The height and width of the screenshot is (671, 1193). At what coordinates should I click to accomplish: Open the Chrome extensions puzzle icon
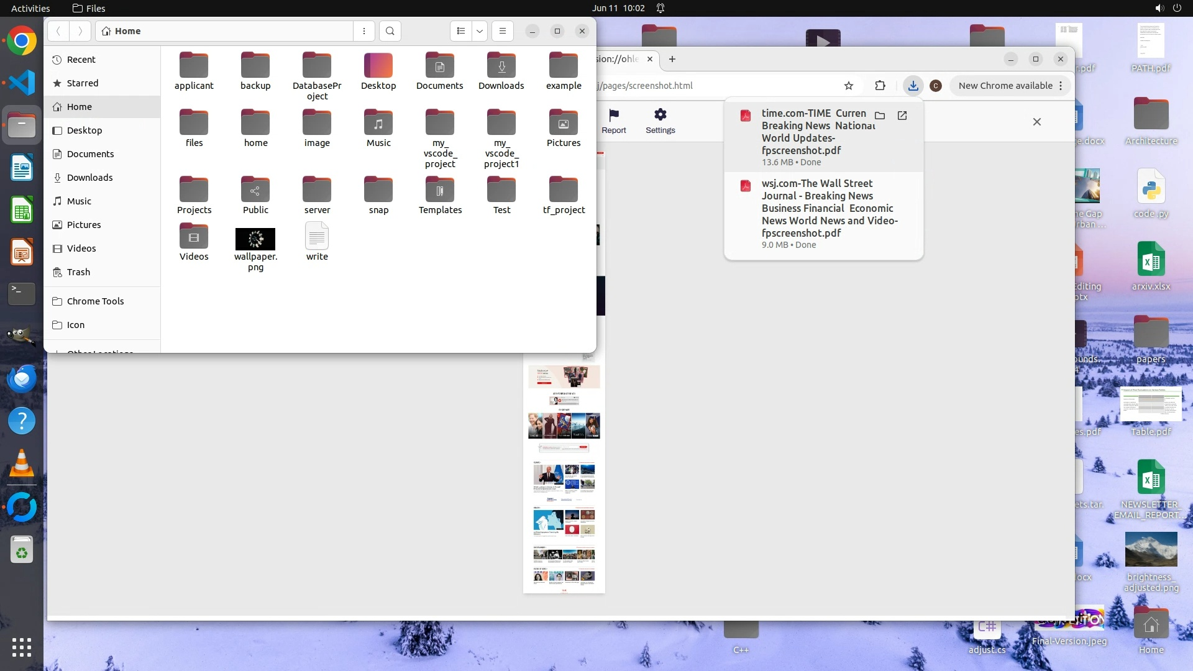(880, 86)
